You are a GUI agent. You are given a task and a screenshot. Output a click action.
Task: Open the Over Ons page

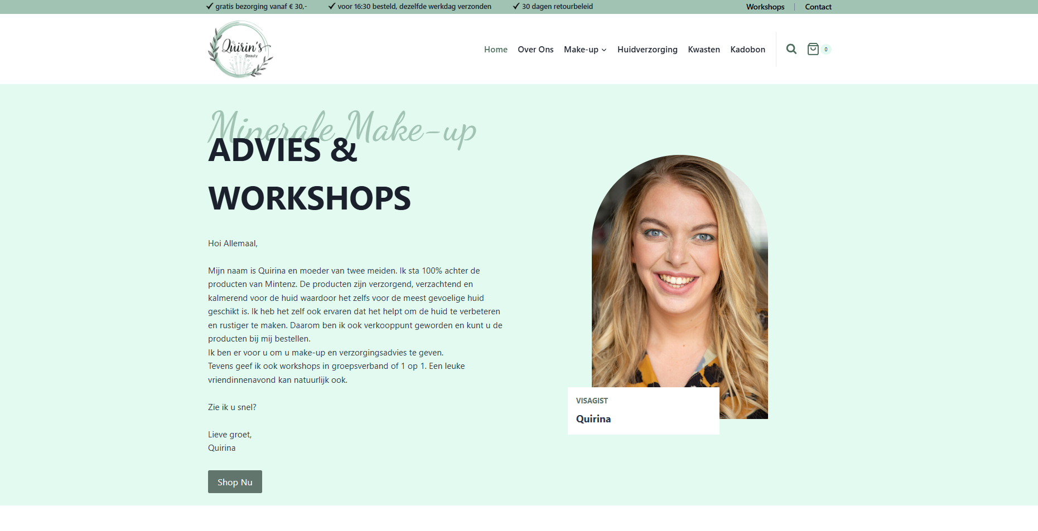(x=535, y=50)
